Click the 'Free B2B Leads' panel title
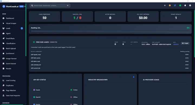Image resolution: width=195 pixels, height=105 pixels. point(42,42)
